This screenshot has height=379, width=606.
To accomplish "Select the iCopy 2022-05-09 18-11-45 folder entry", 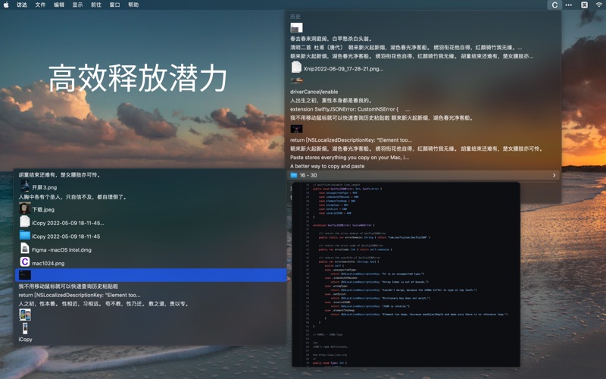I will pos(66,236).
